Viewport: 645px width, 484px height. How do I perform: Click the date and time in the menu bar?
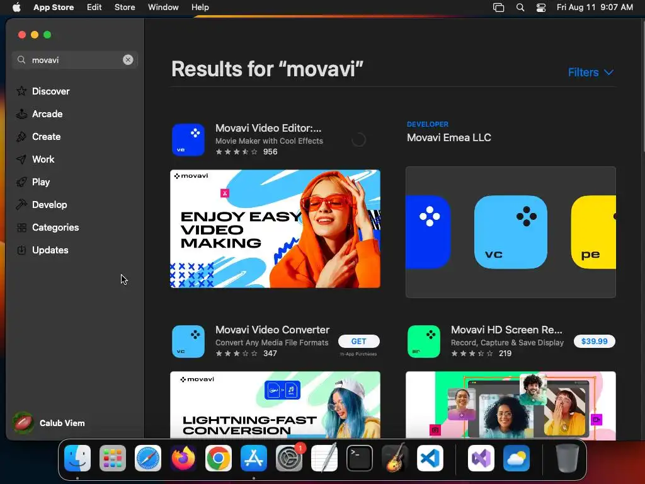click(x=595, y=8)
